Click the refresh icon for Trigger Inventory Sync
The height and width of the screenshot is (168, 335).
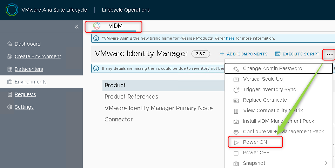click(x=236, y=90)
